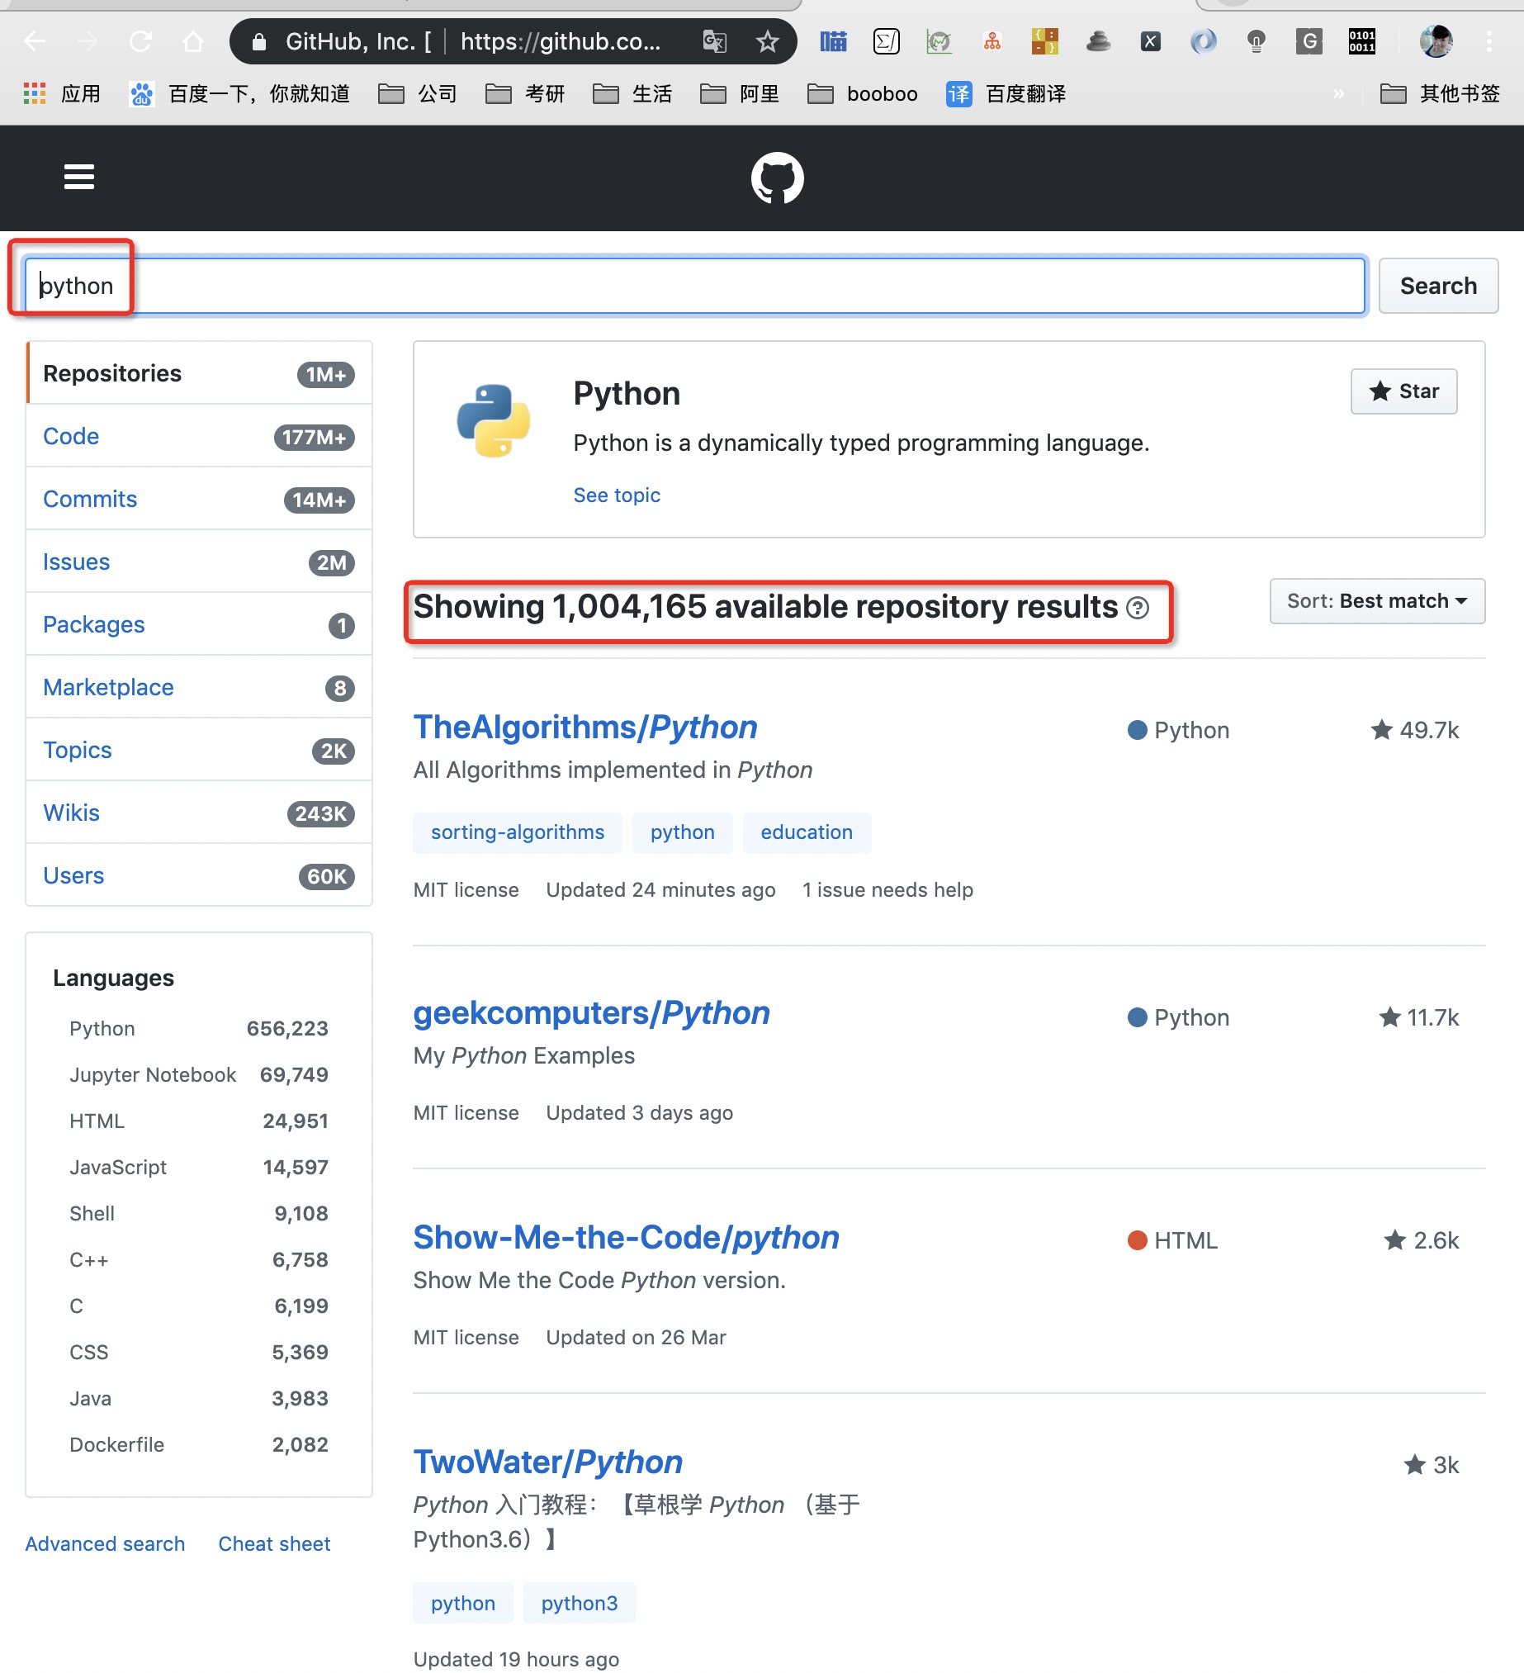Click in the python search input field
This screenshot has width=1524, height=1673.
(x=693, y=286)
